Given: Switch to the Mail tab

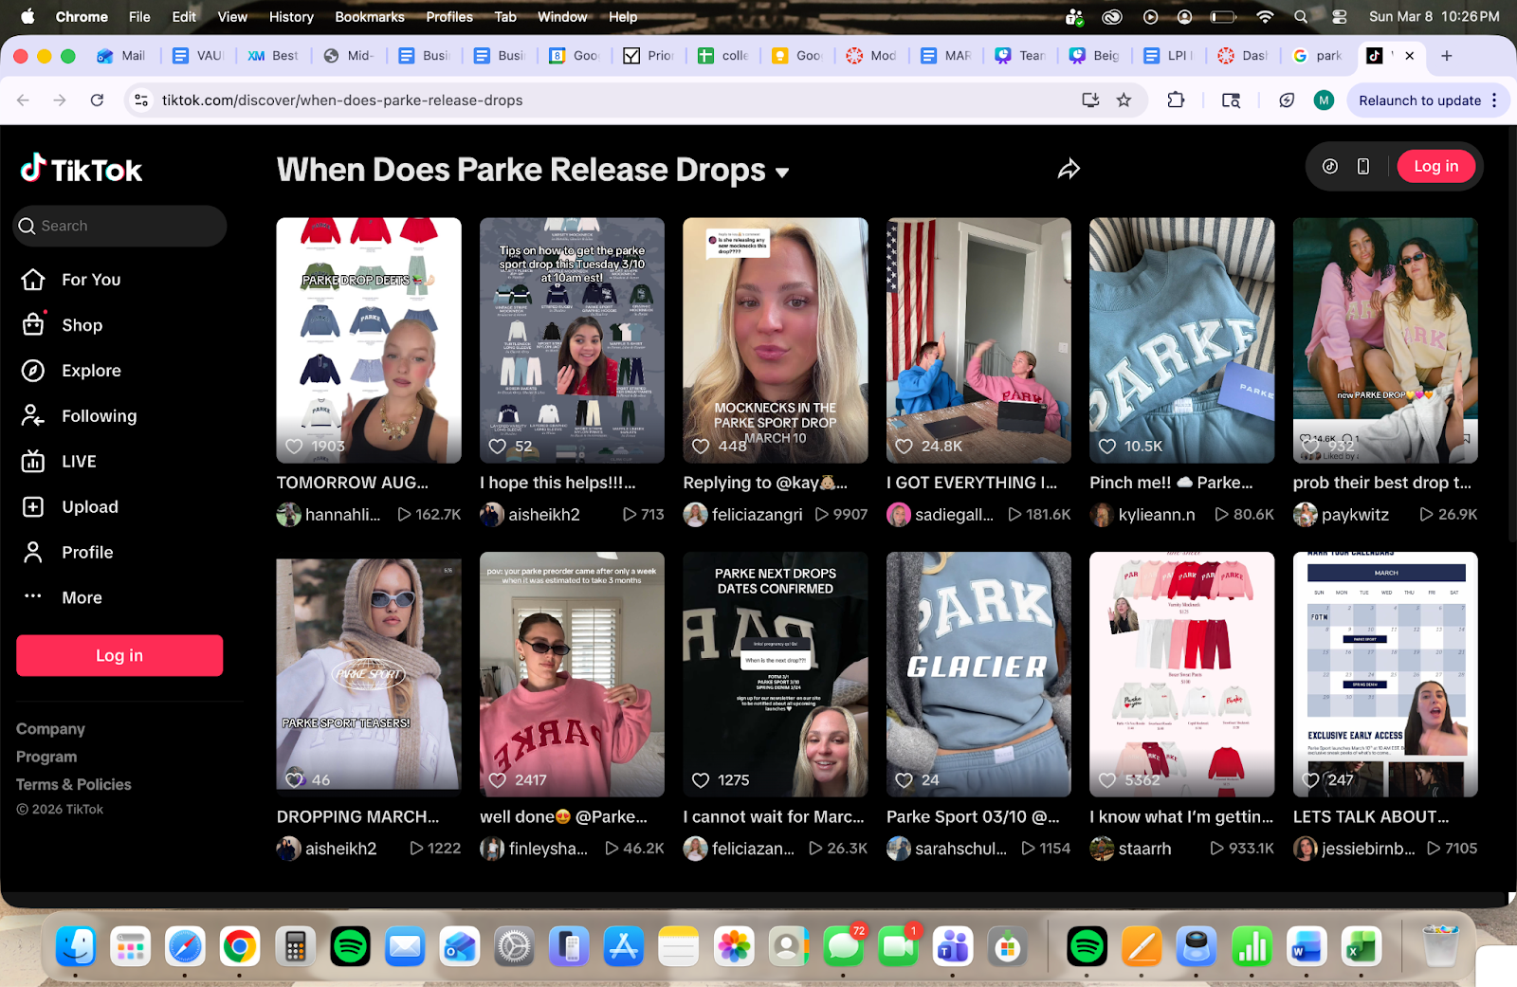Looking at the screenshot, I should (121, 56).
